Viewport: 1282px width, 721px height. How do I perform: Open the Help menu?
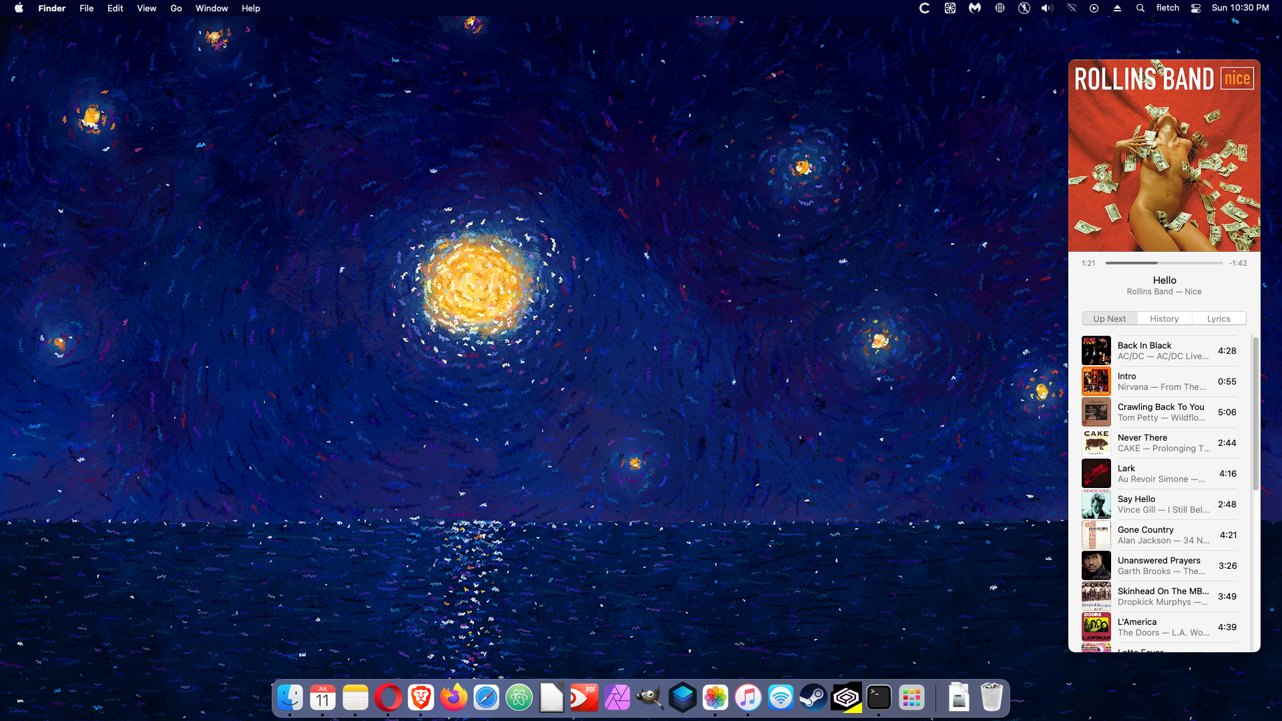pos(251,8)
